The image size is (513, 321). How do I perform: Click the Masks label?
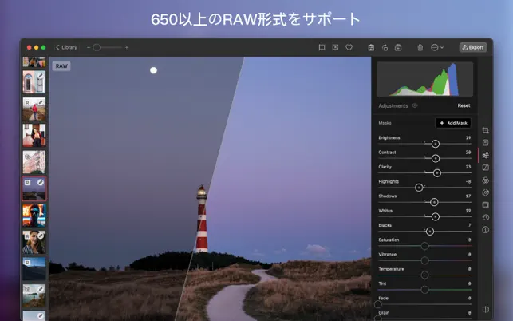coord(385,123)
